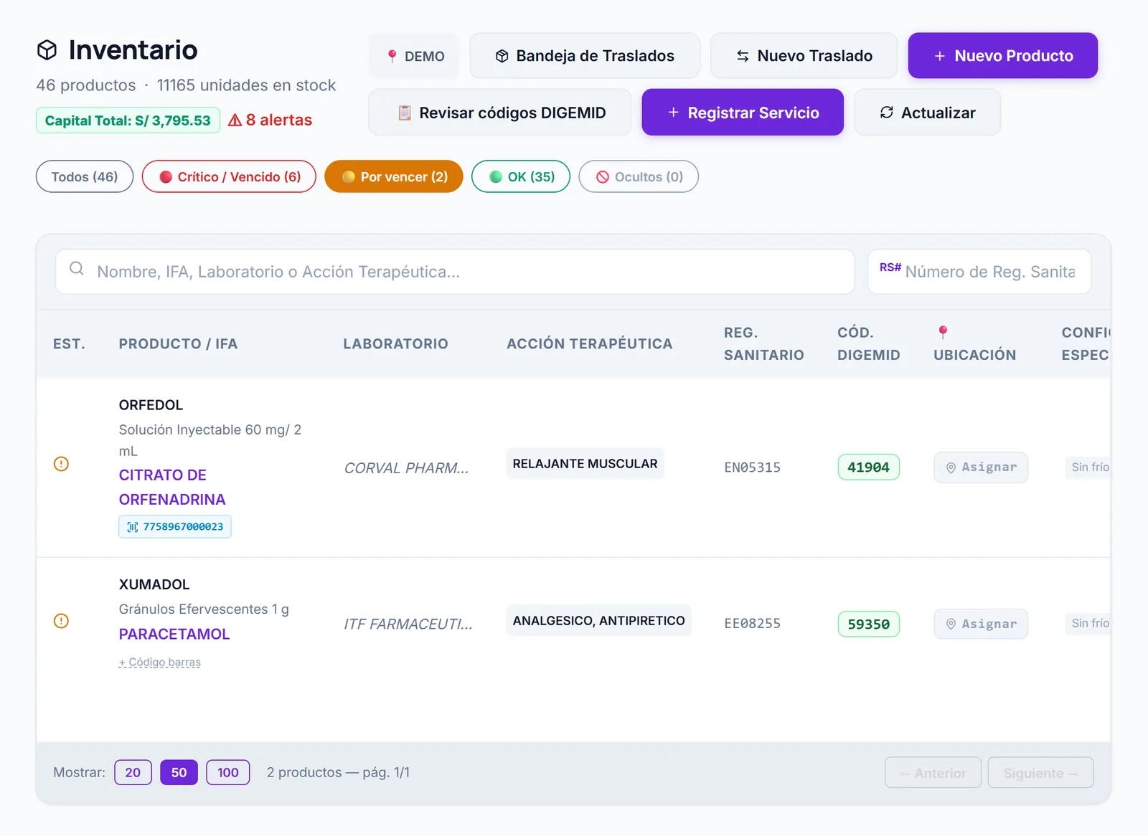This screenshot has width=1148, height=836.
Task: Assign location for XUMADOL
Action: 981,624
